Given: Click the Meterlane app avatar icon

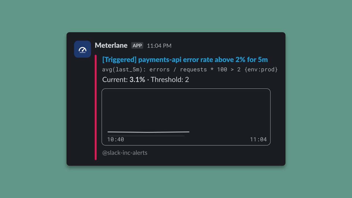Looking at the screenshot, I should [82, 49].
